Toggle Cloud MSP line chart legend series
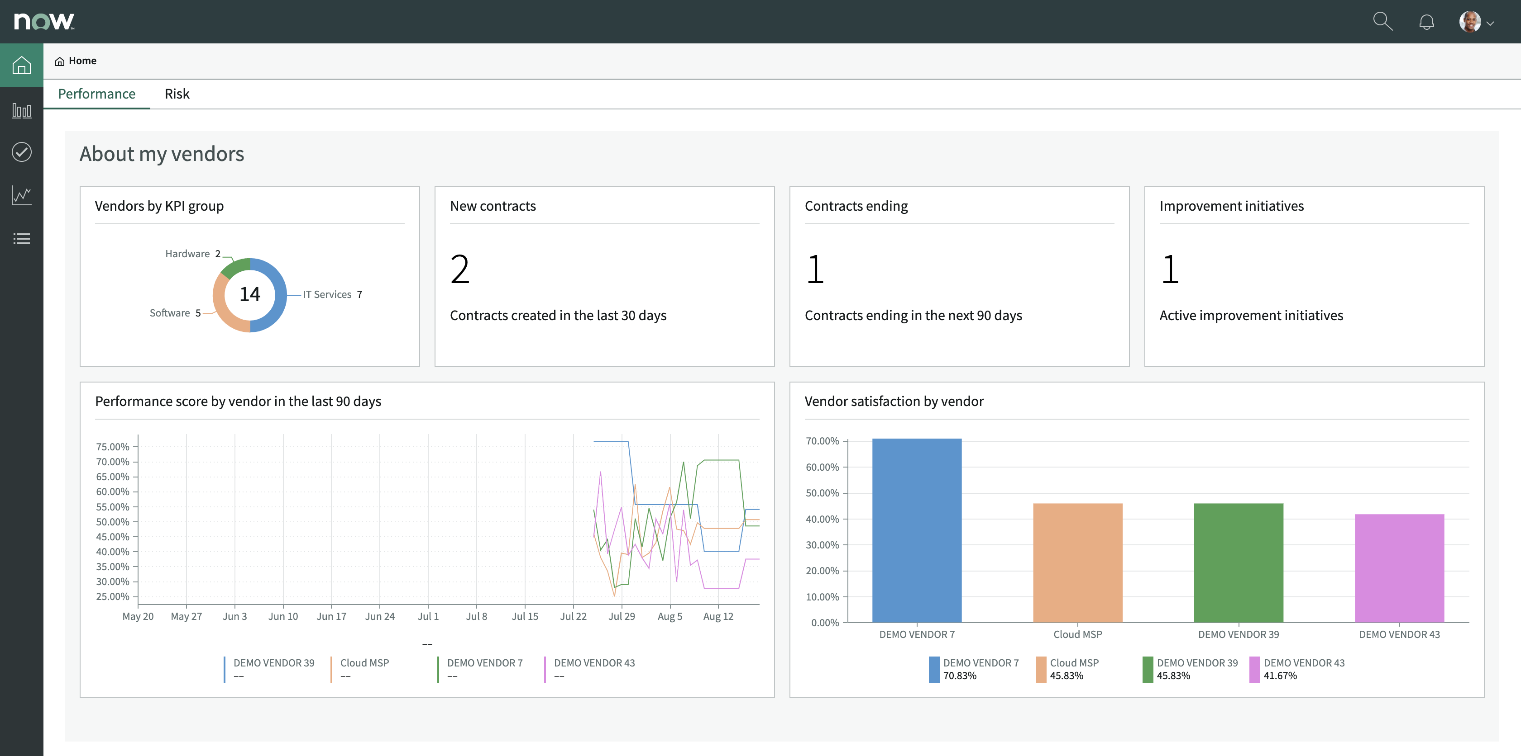This screenshot has width=1521, height=756. (364, 663)
